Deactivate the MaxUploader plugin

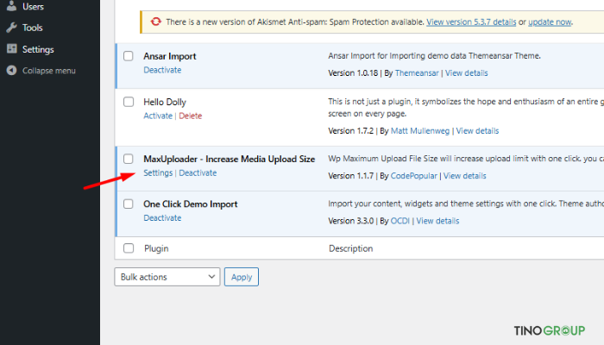click(198, 172)
